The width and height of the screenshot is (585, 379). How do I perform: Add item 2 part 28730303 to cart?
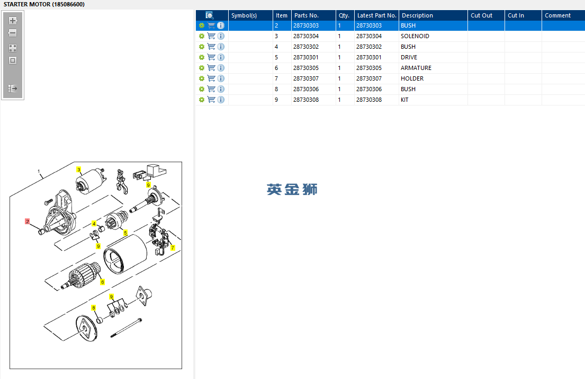(211, 25)
